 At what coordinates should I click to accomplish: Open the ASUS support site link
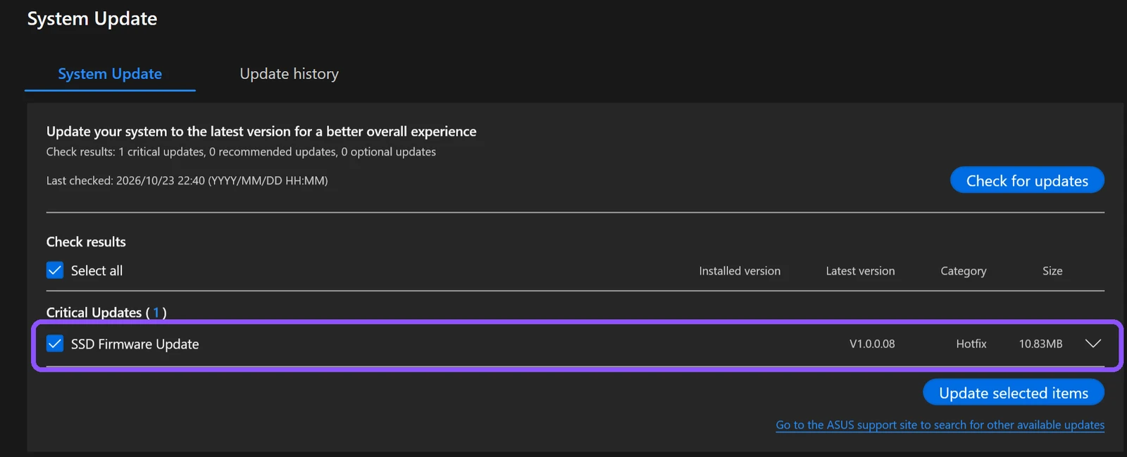[940, 425]
